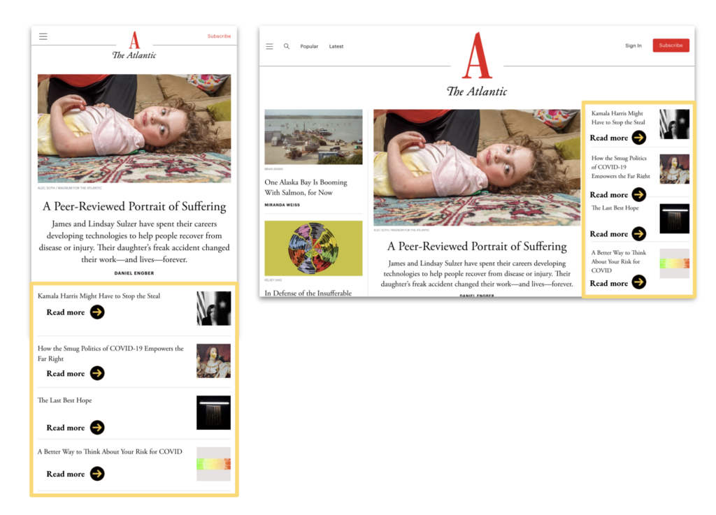Click COVID risk gradient thumbnail in desktop sidebar
The height and width of the screenshot is (515, 716).
pyautogui.click(x=675, y=263)
